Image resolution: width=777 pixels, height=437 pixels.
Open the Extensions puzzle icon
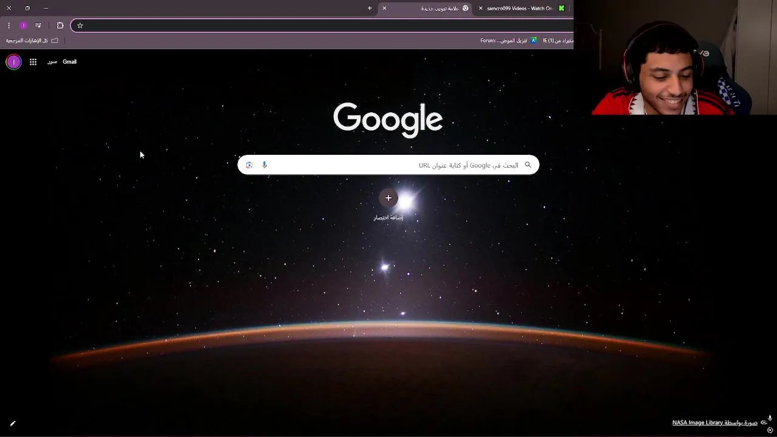pyautogui.click(x=60, y=25)
